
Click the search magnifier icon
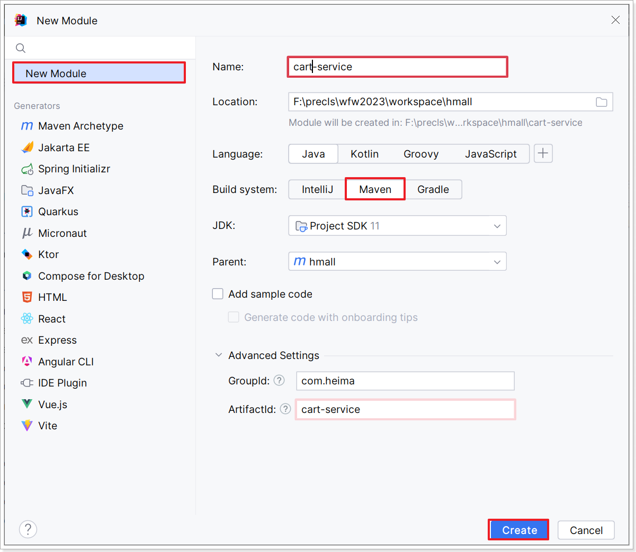(21, 48)
